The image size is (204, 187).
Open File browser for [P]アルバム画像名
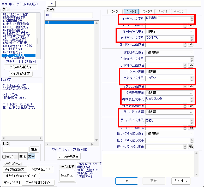191,65
